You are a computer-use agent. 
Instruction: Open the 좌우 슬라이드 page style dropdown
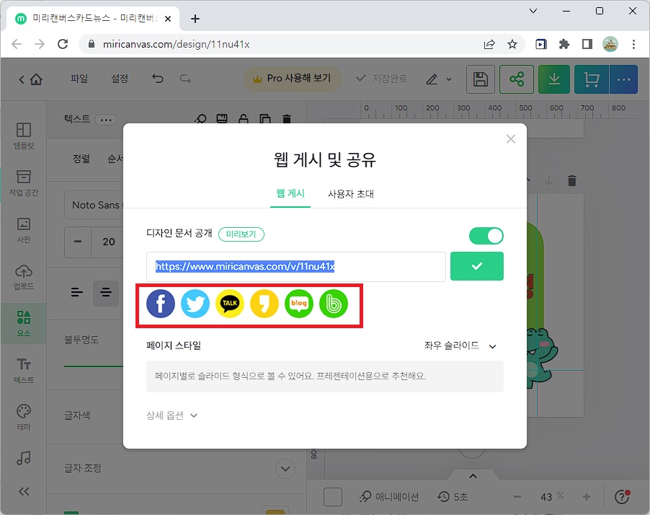(x=460, y=345)
